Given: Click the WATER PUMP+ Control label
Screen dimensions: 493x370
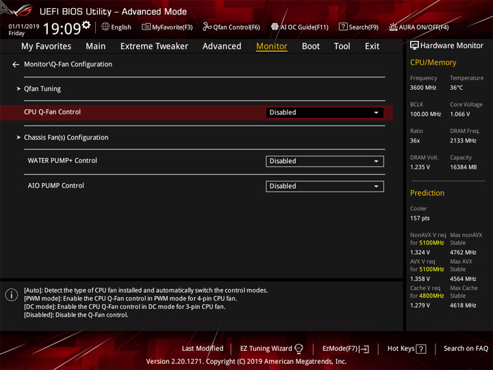Looking at the screenshot, I should (62, 160).
